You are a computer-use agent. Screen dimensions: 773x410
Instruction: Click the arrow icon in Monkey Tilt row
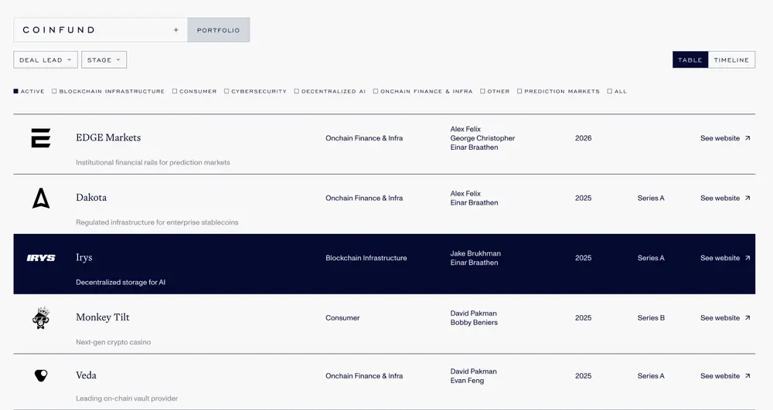pyautogui.click(x=747, y=318)
